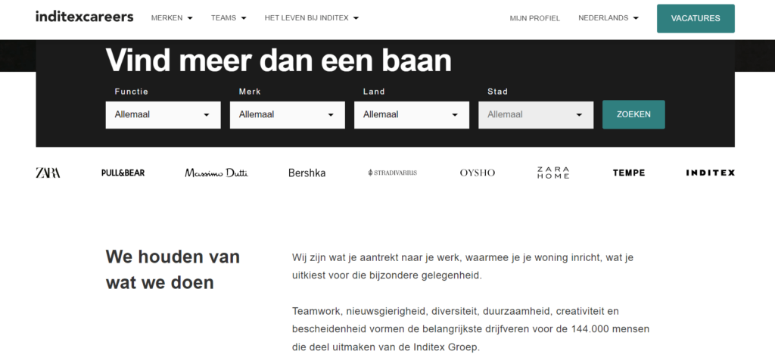Click the Functie field label
775x364 pixels.
(x=132, y=92)
